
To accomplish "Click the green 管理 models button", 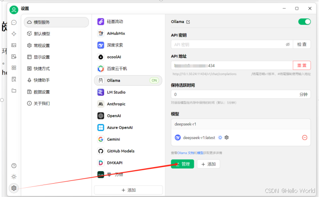I will point(182,164).
